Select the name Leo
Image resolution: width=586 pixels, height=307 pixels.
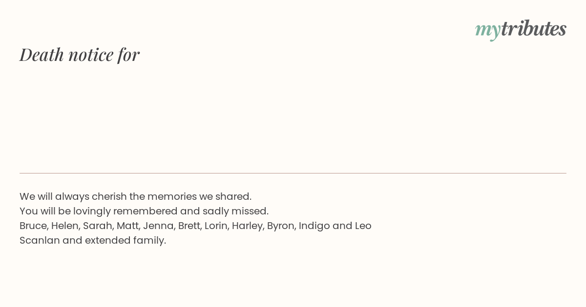(363, 226)
